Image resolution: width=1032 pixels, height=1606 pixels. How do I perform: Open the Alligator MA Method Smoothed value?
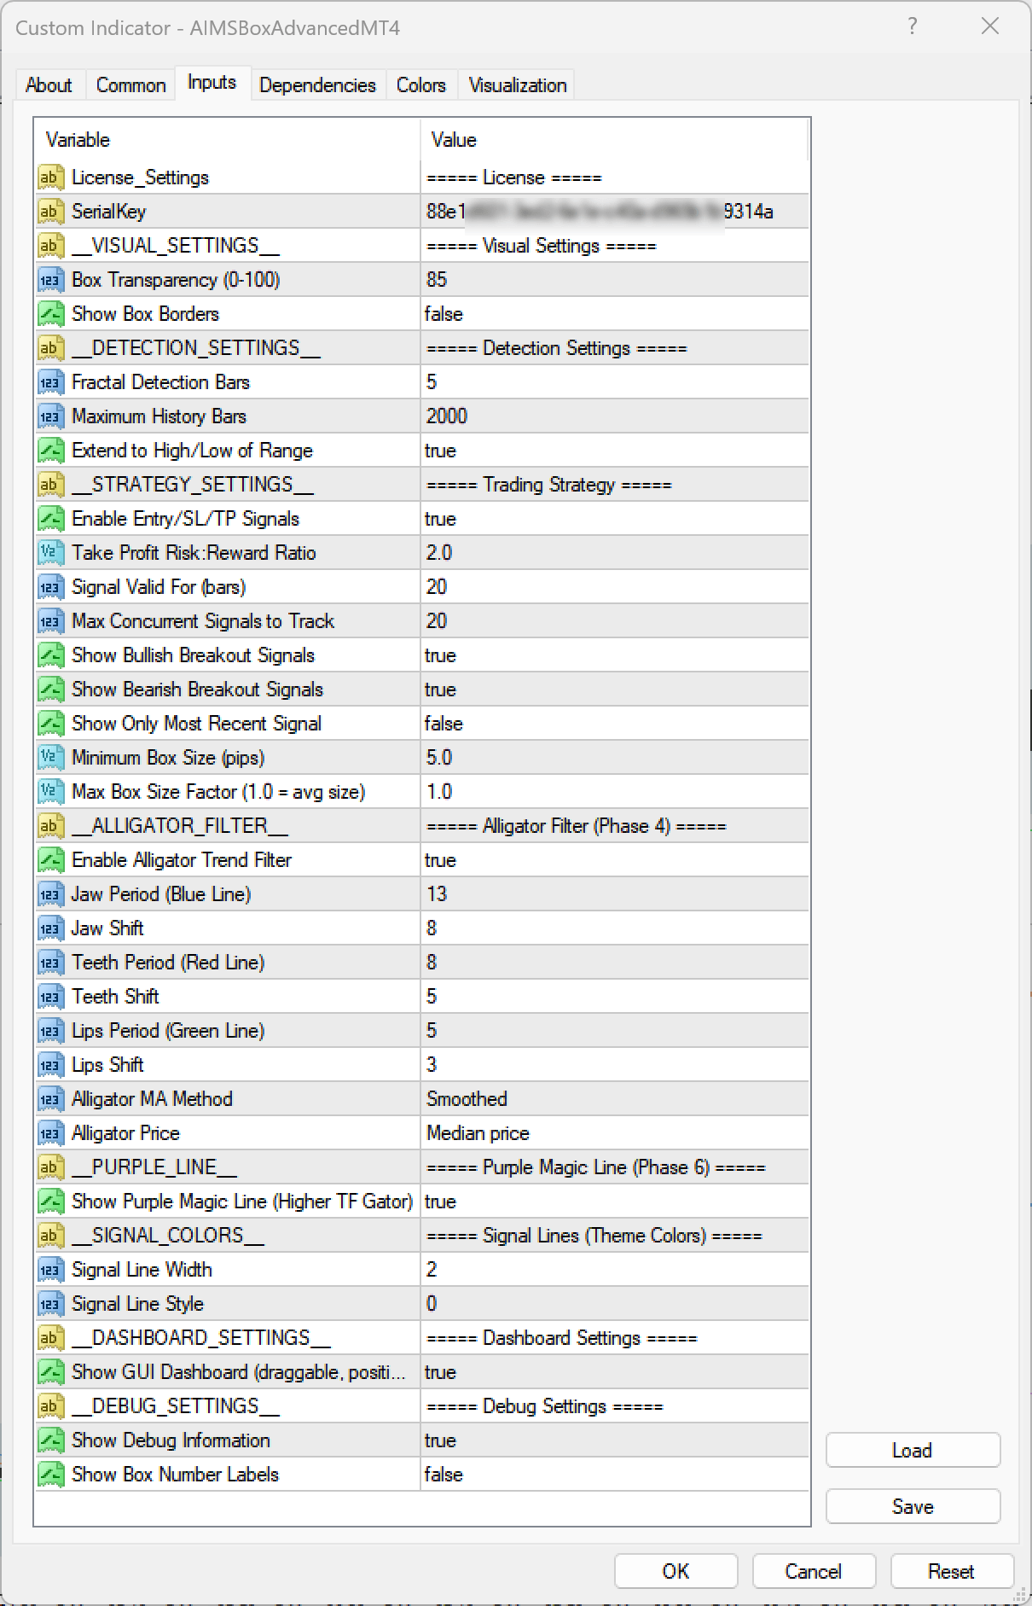click(614, 1099)
